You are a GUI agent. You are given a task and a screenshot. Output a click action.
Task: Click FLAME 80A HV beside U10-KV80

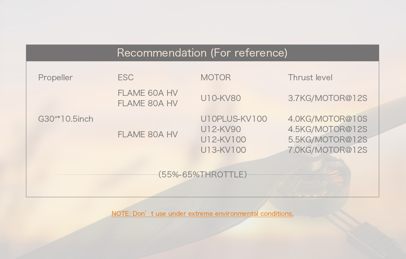pos(148,104)
